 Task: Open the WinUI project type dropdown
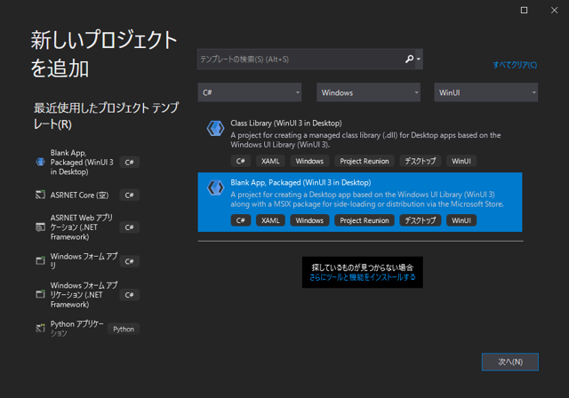486,92
